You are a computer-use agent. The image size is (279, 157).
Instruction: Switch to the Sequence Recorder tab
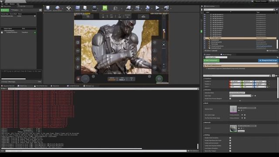[8, 86]
